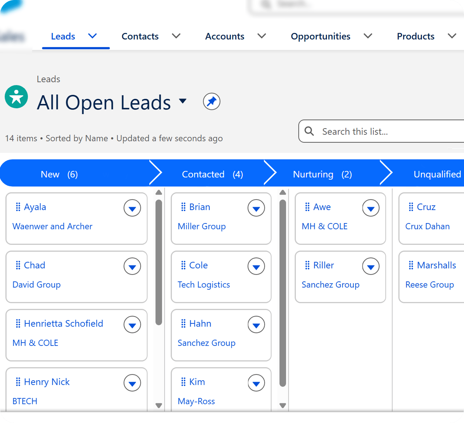Open actions menu for Cole lead
The image size is (464, 423).
[256, 267]
